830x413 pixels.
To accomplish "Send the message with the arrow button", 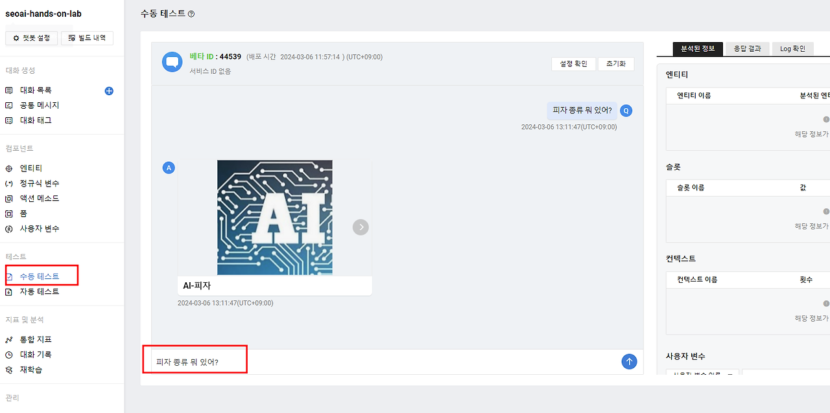I will [x=629, y=362].
